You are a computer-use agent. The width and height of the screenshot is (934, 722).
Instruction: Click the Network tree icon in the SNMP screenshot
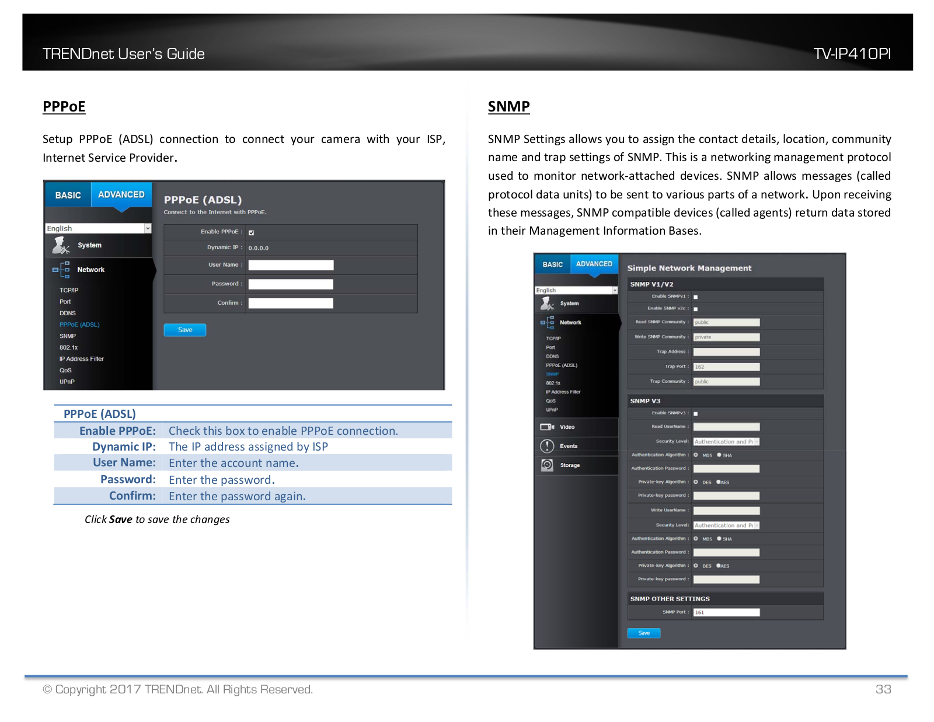coord(547,322)
